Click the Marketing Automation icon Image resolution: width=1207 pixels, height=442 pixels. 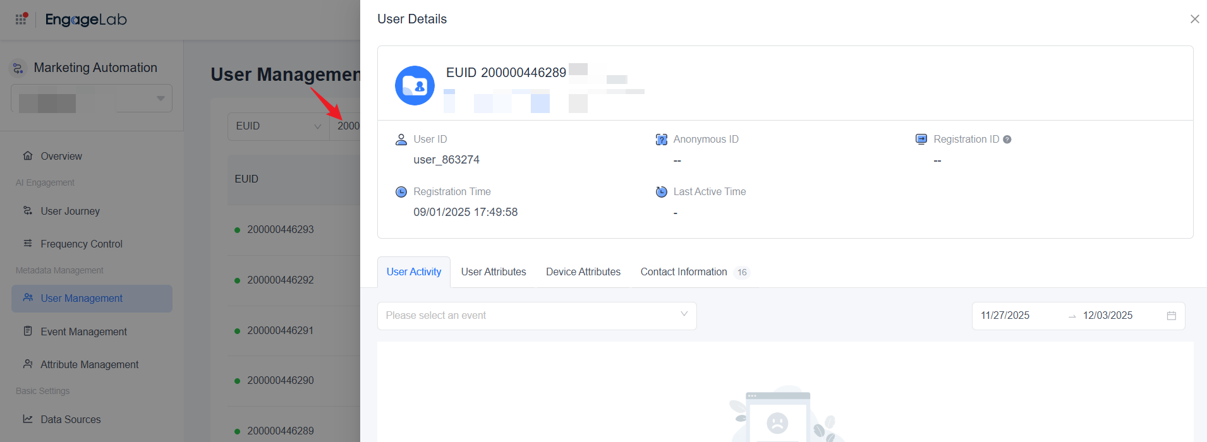pos(18,68)
